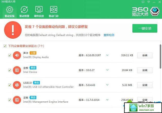Click the 360驱动大师 logo icon
The width and height of the screenshot is (162, 113).
(x=155, y=11)
